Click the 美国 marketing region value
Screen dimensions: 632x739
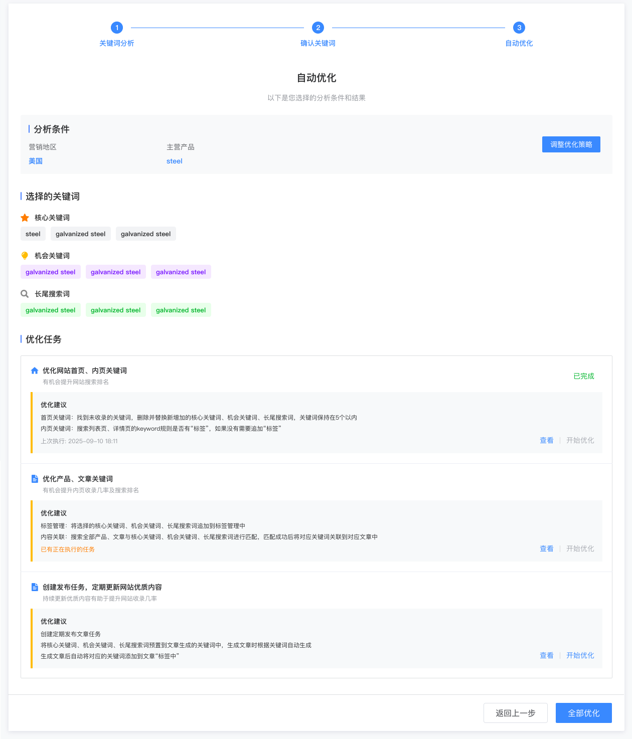36,161
